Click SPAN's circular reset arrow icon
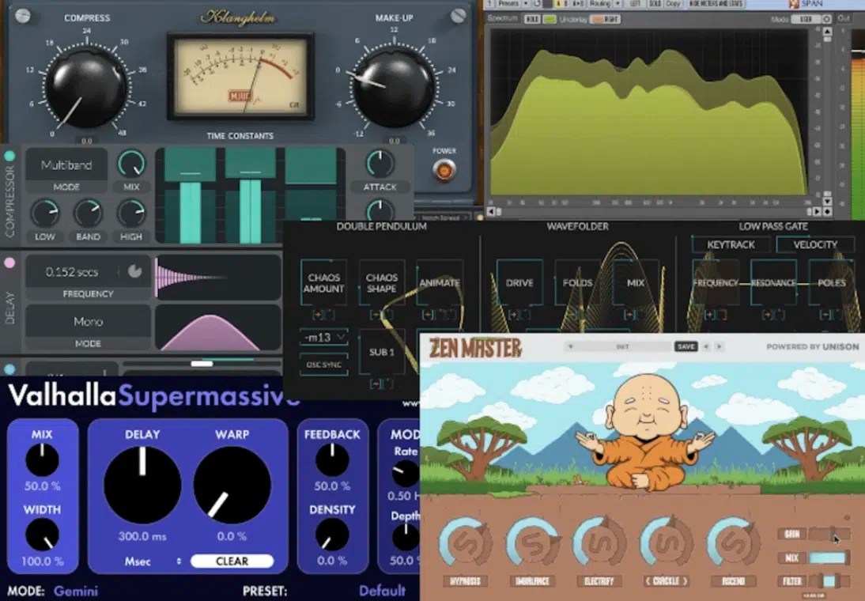 tap(537, 3)
